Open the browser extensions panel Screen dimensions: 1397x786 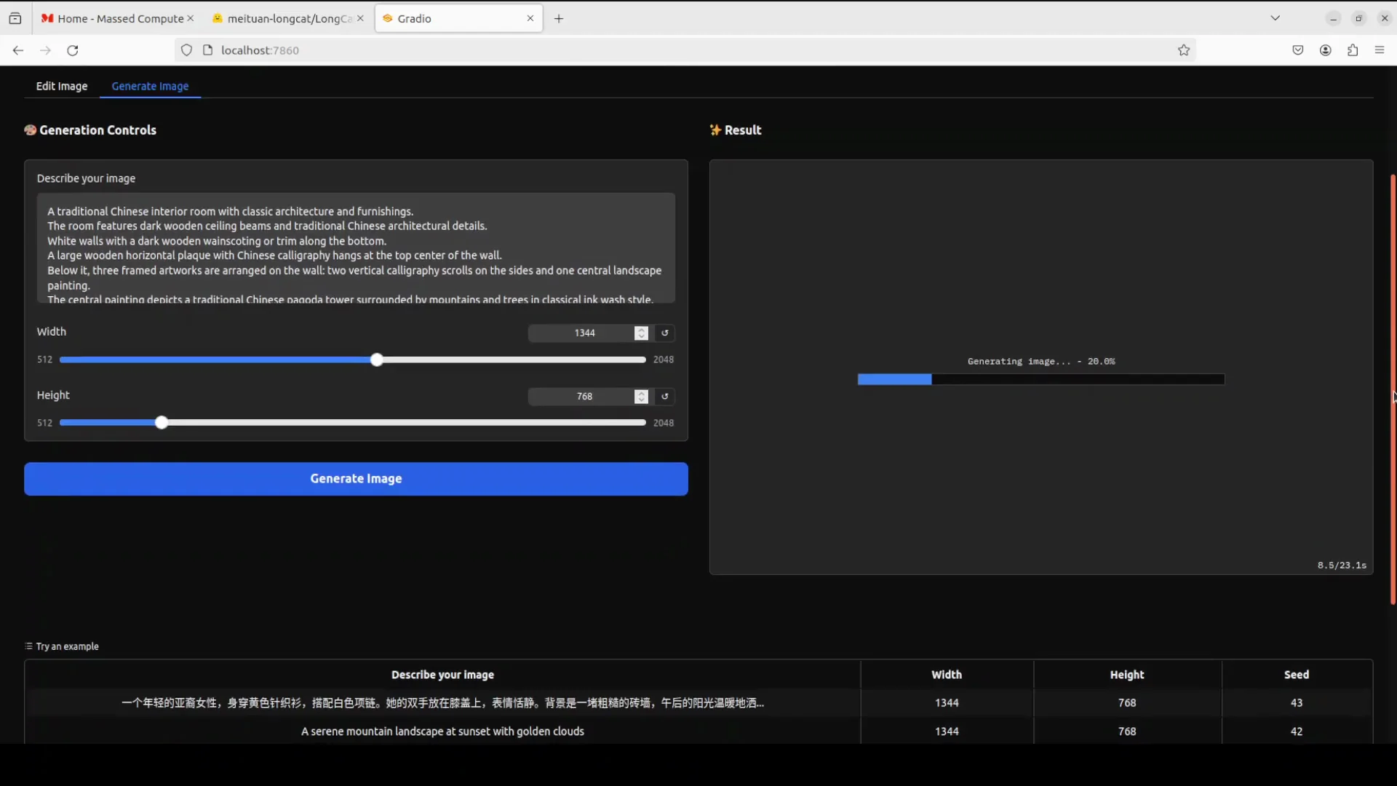pos(1353,50)
